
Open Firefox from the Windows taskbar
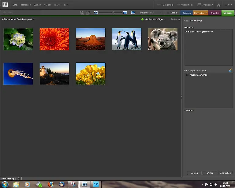coord(50,184)
